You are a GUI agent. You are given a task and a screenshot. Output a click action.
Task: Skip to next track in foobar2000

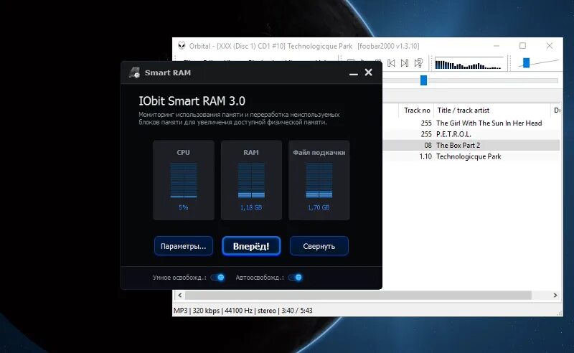pos(405,63)
